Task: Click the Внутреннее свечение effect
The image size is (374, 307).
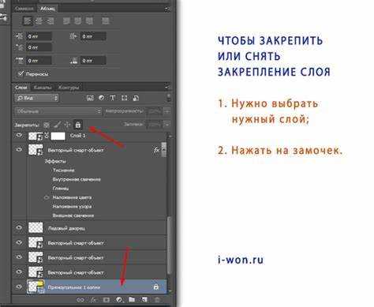Action: [x=77, y=179]
